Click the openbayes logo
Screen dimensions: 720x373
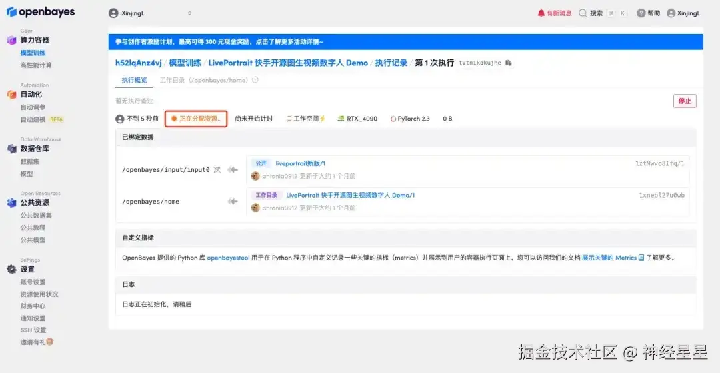click(x=41, y=12)
